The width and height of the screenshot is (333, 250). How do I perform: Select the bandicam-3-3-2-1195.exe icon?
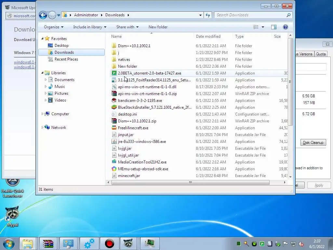click(x=114, y=100)
